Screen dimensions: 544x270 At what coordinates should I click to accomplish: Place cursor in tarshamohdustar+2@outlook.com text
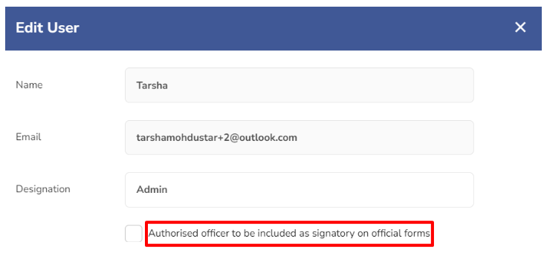click(217, 138)
